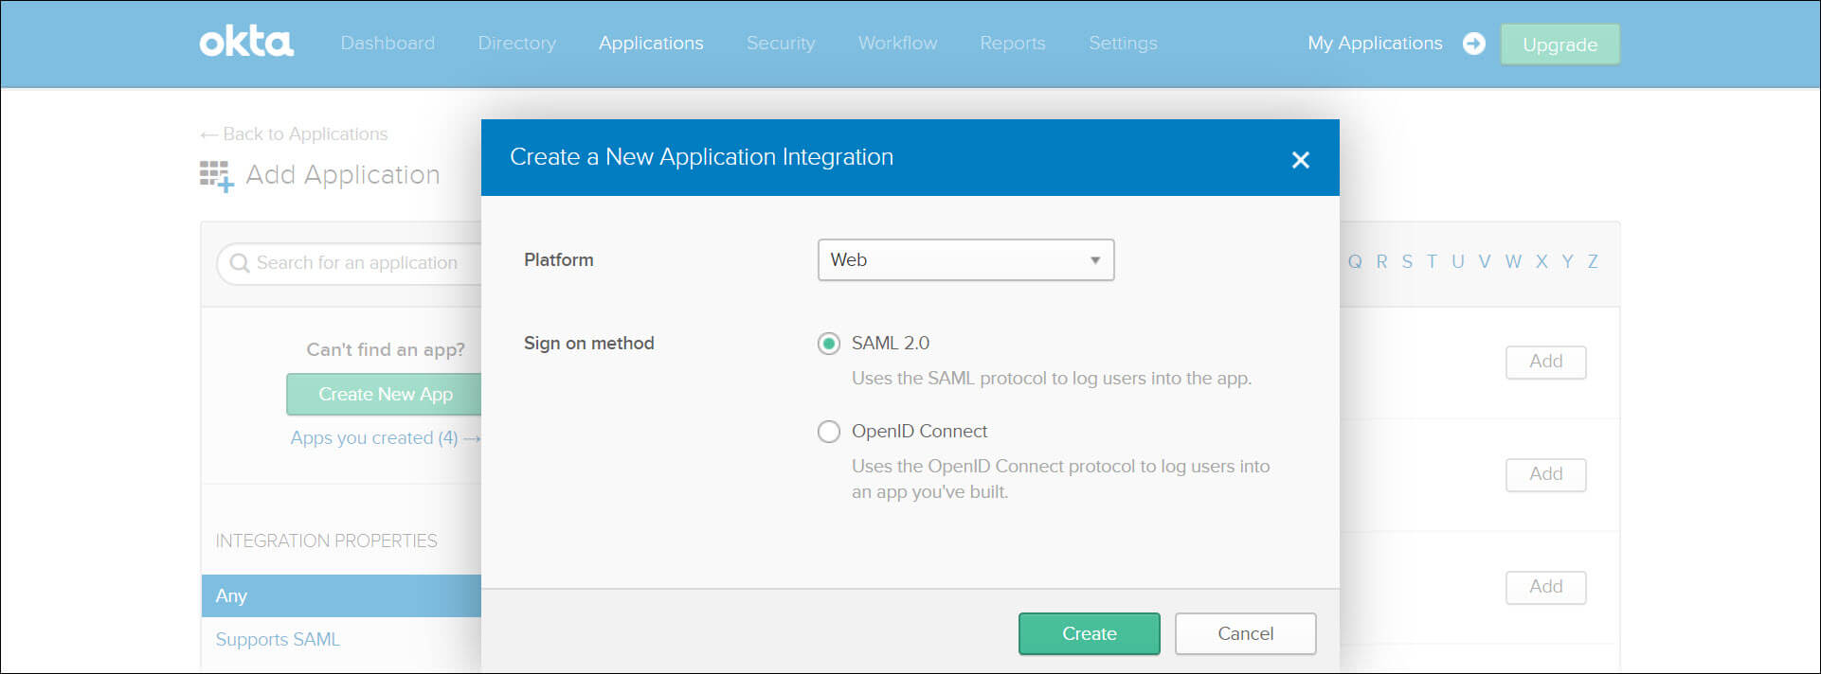This screenshot has width=1821, height=674.
Task: Filter applications by letter Z
Action: 1593,262
